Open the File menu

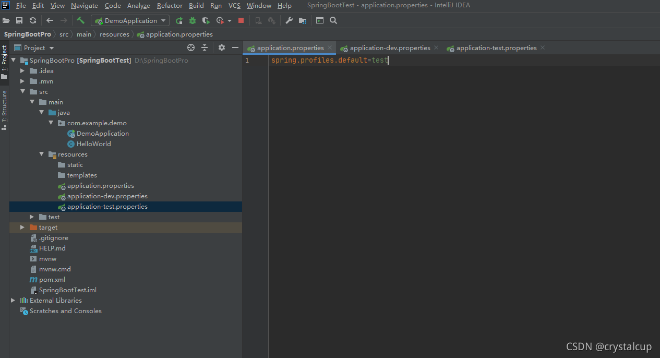pos(21,6)
